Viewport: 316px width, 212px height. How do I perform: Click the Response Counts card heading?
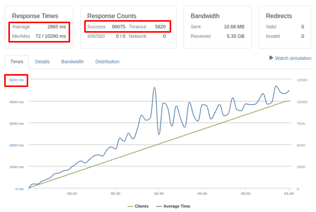click(x=112, y=16)
